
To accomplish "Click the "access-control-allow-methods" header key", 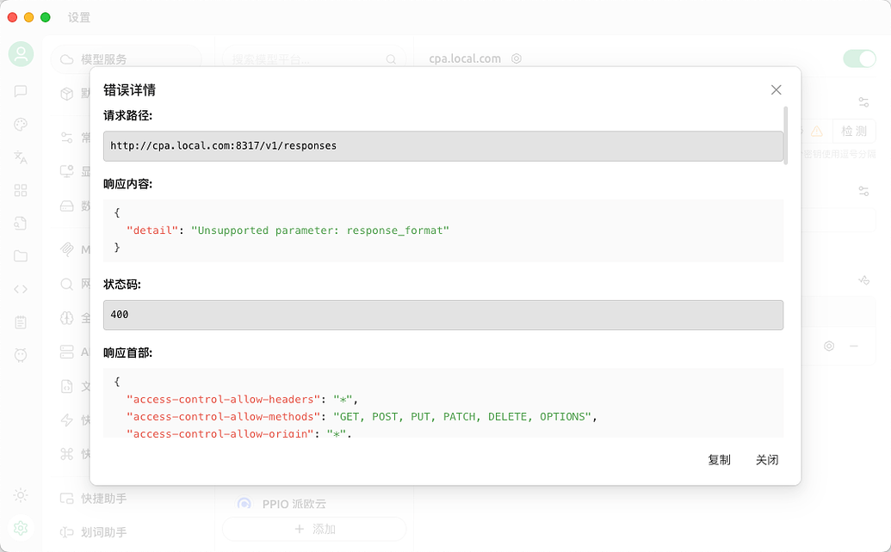I will pos(223,417).
